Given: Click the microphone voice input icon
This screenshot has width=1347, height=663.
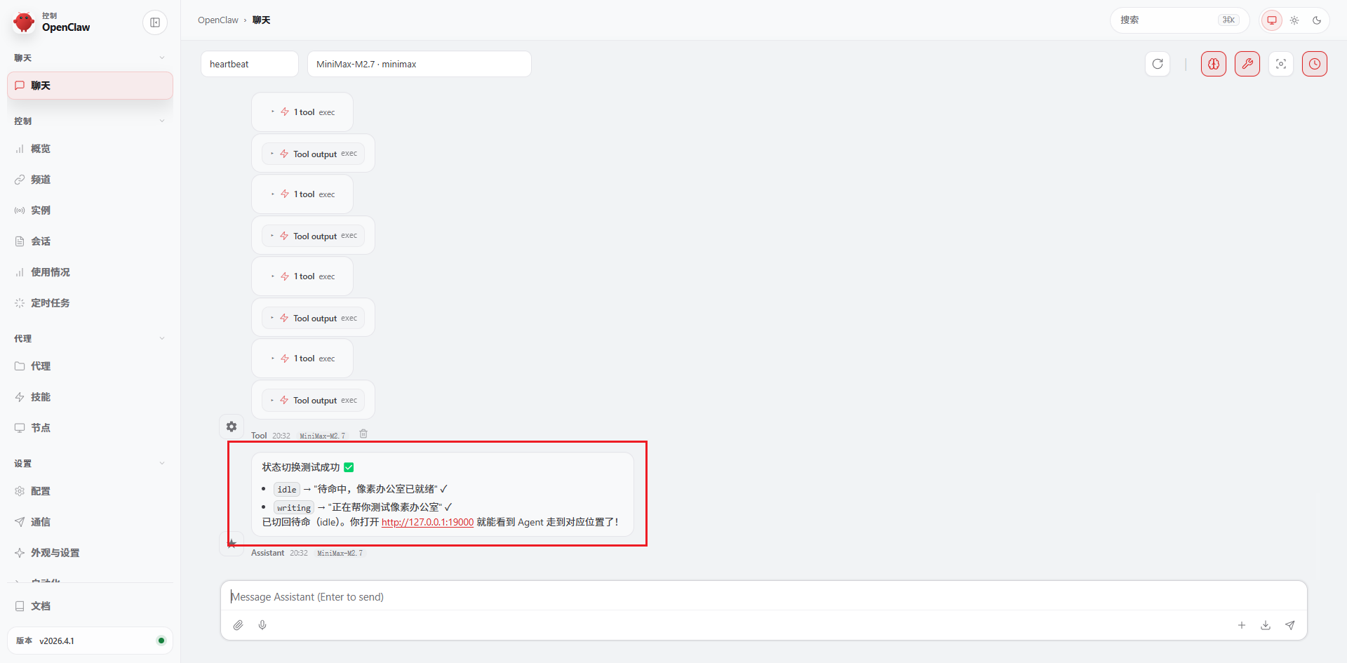Looking at the screenshot, I should click(262, 625).
